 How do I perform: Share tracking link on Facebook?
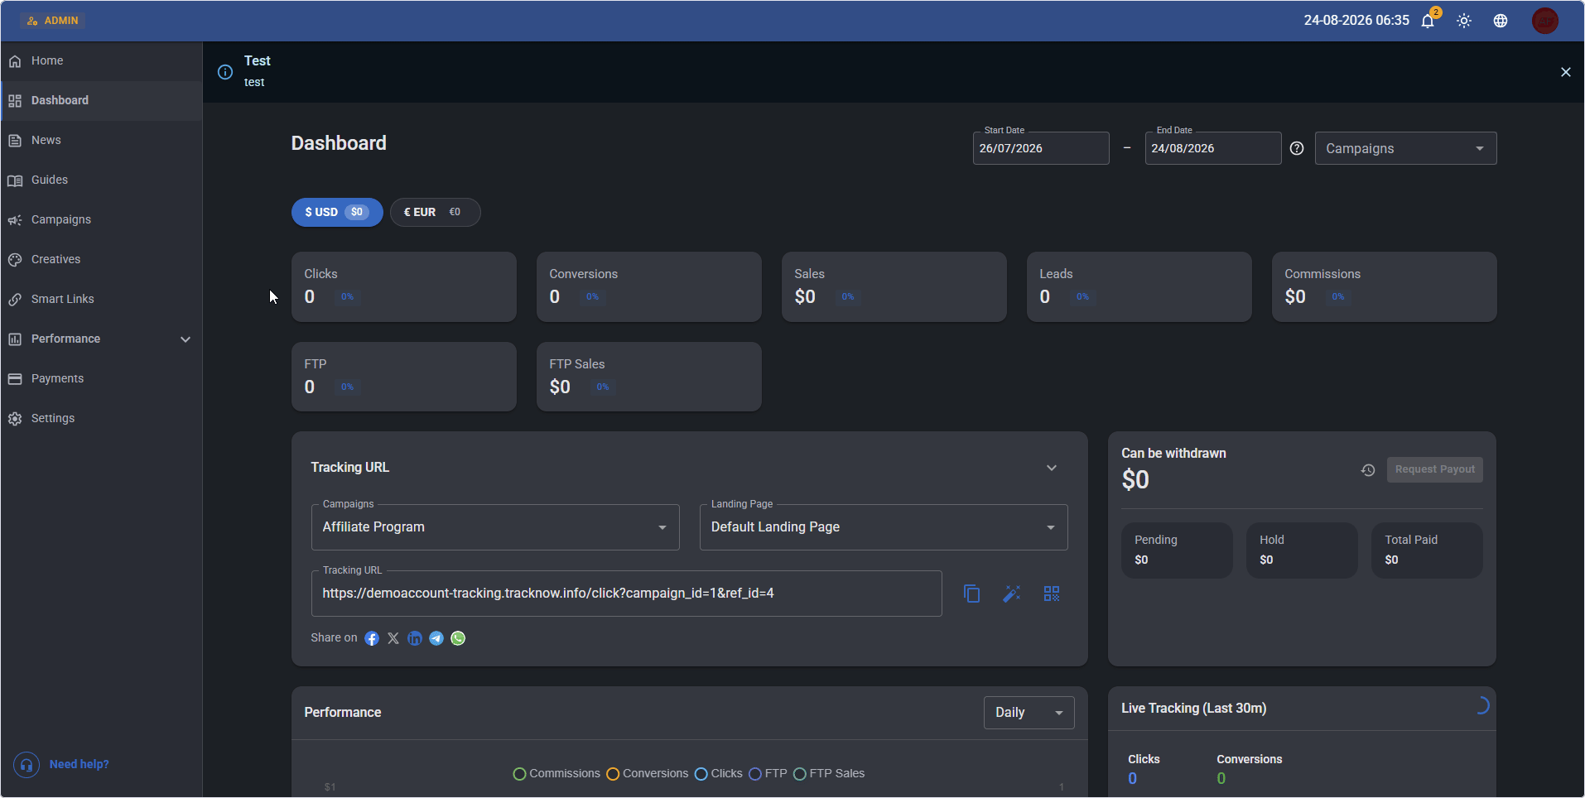click(x=372, y=638)
